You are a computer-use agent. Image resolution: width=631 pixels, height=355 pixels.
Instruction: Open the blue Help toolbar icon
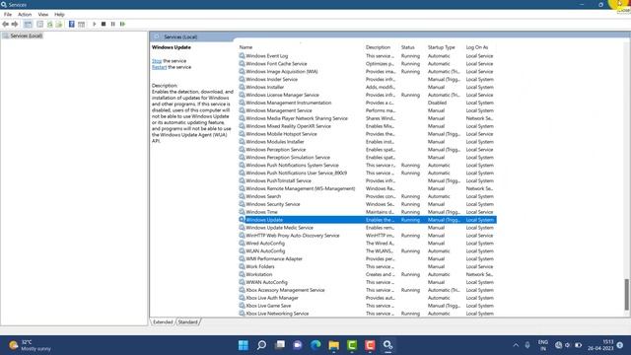72,24
